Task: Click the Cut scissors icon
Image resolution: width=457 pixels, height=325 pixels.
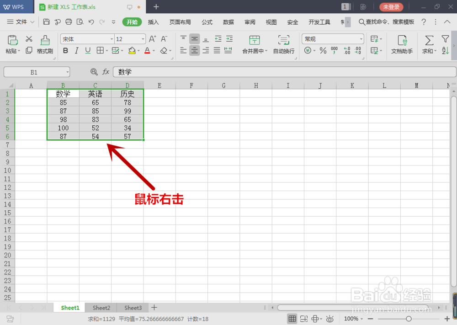Action: click(x=29, y=39)
